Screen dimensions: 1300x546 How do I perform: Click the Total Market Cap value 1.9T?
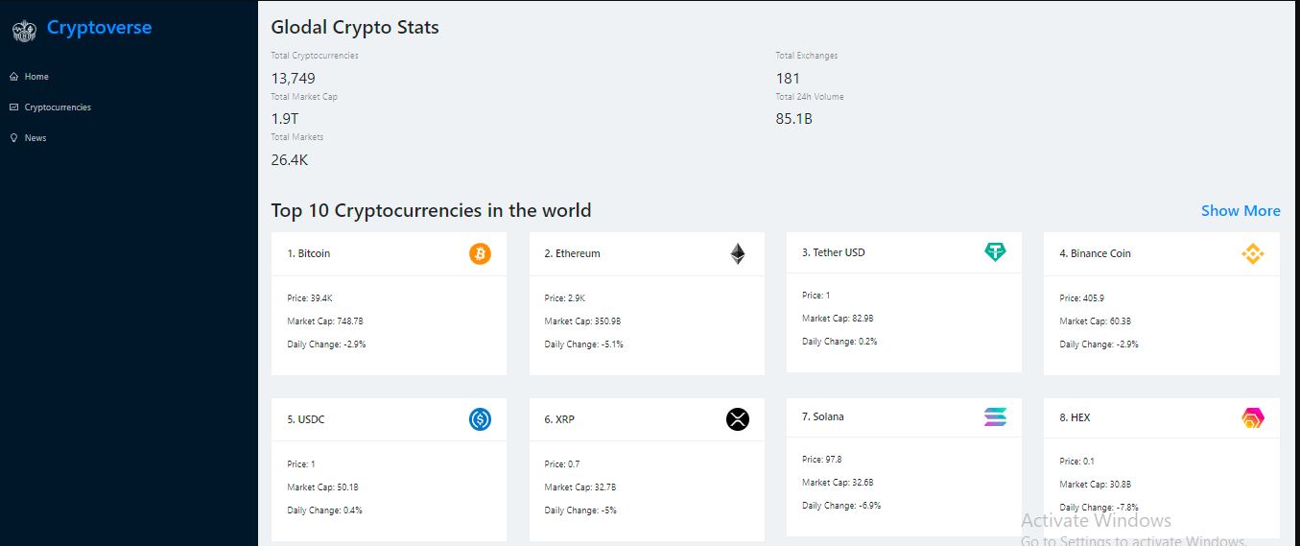coord(285,119)
